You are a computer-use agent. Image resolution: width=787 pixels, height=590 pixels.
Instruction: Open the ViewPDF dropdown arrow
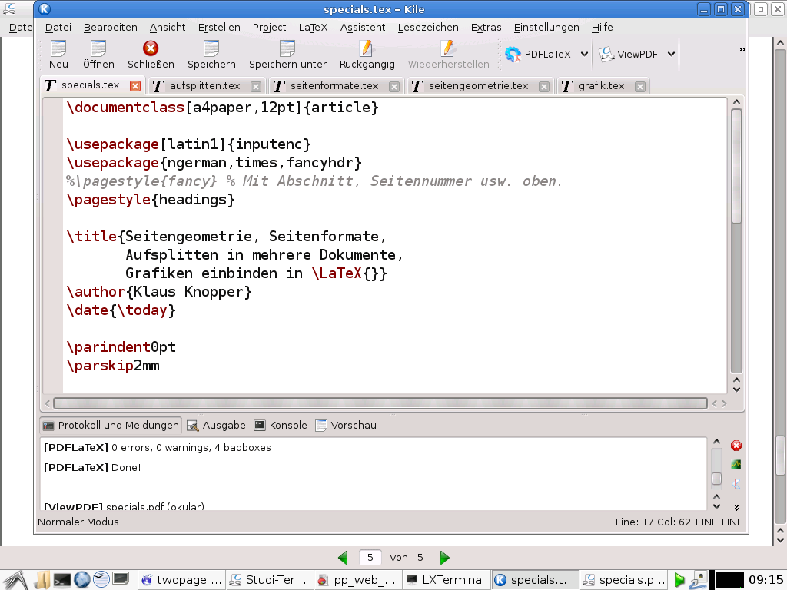(671, 54)
